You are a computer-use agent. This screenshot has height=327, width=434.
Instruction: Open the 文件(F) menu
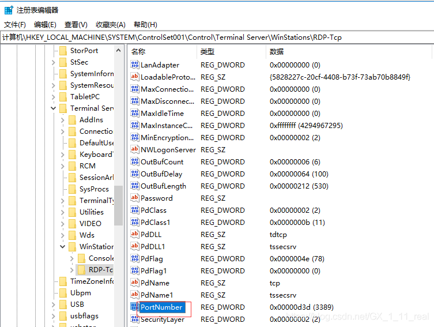pyautogui.click(x=15, y=25)
